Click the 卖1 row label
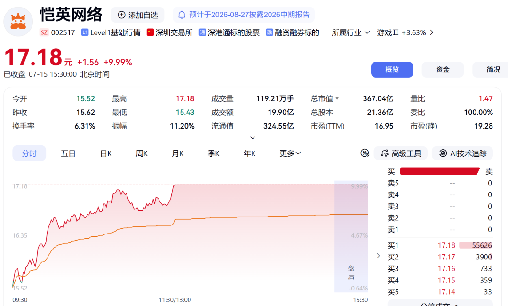Viewport: 508px width, 306px height. pyautogui.click(x=393, y=230)
